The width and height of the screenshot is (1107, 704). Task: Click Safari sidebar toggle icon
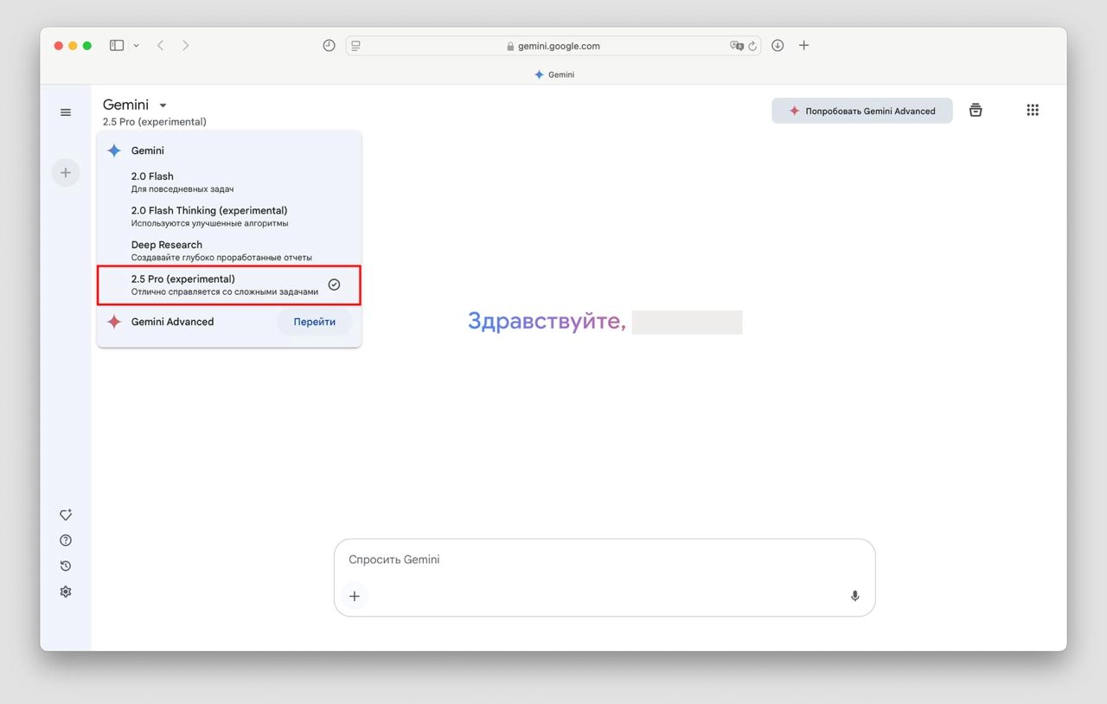click(117, 46)
